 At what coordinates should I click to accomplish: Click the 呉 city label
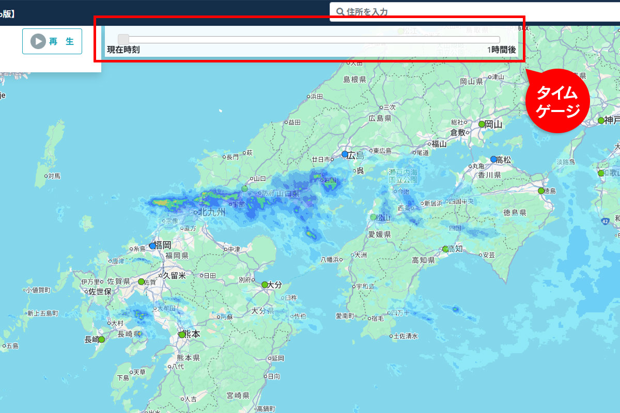(x=360, y=170)
